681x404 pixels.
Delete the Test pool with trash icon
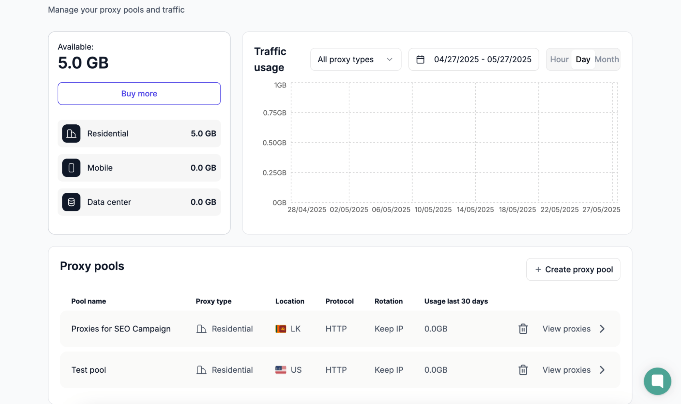pyautogui.click(x=523, y=370)
